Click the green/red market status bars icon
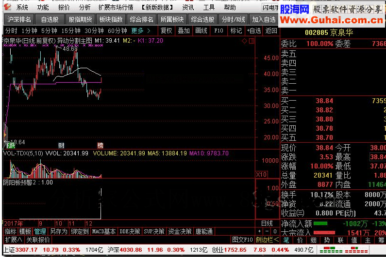 pyautogui.click(x=331, y=250)
